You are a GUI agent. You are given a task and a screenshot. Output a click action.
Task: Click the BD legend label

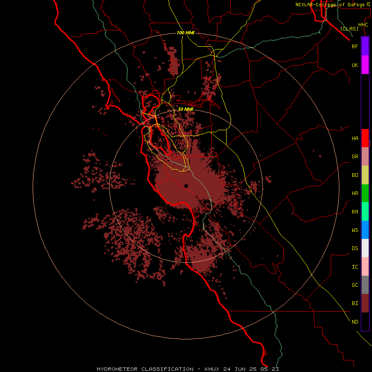pyautogui.click(x=355, y=175)
